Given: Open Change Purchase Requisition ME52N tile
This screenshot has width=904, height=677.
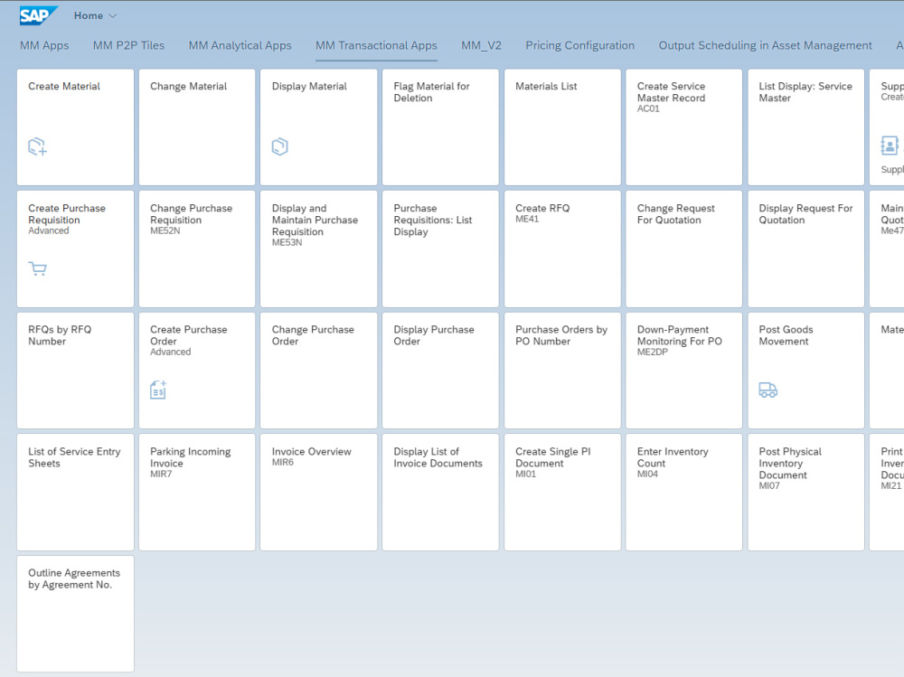Looking at the screenshot, I should tap(197, 249).
